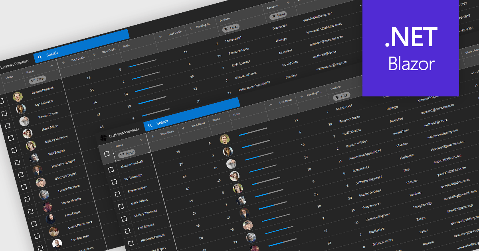Select Rowen Titchen checkbox in back grid
The height and width of the screenshot is (251, 479).
point(8,125)
